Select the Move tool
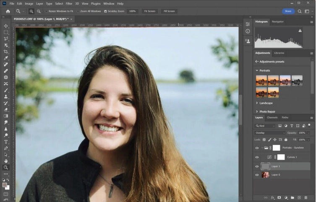 click(6, 26)
